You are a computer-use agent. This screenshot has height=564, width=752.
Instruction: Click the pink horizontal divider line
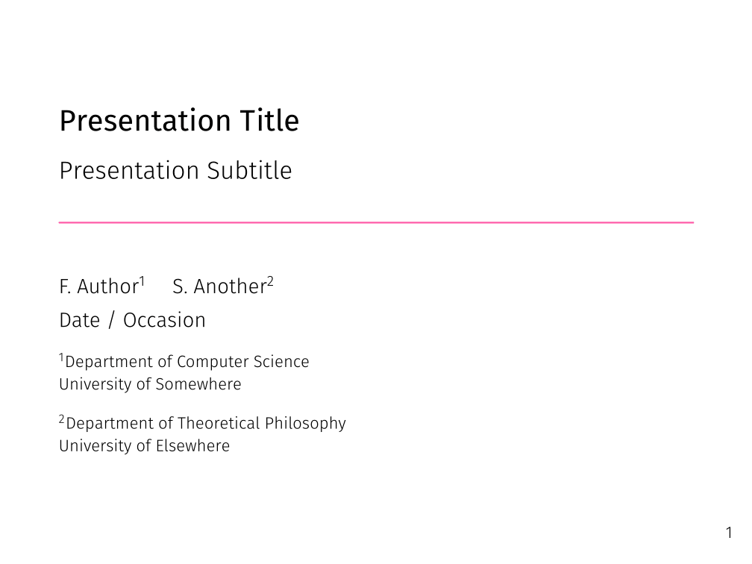point(376,222)
